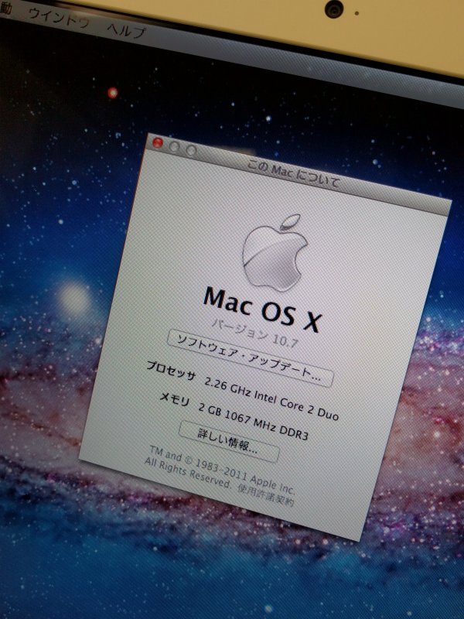Open the ウインドウ menu in menu bar
464x619 pixels.
59,17
